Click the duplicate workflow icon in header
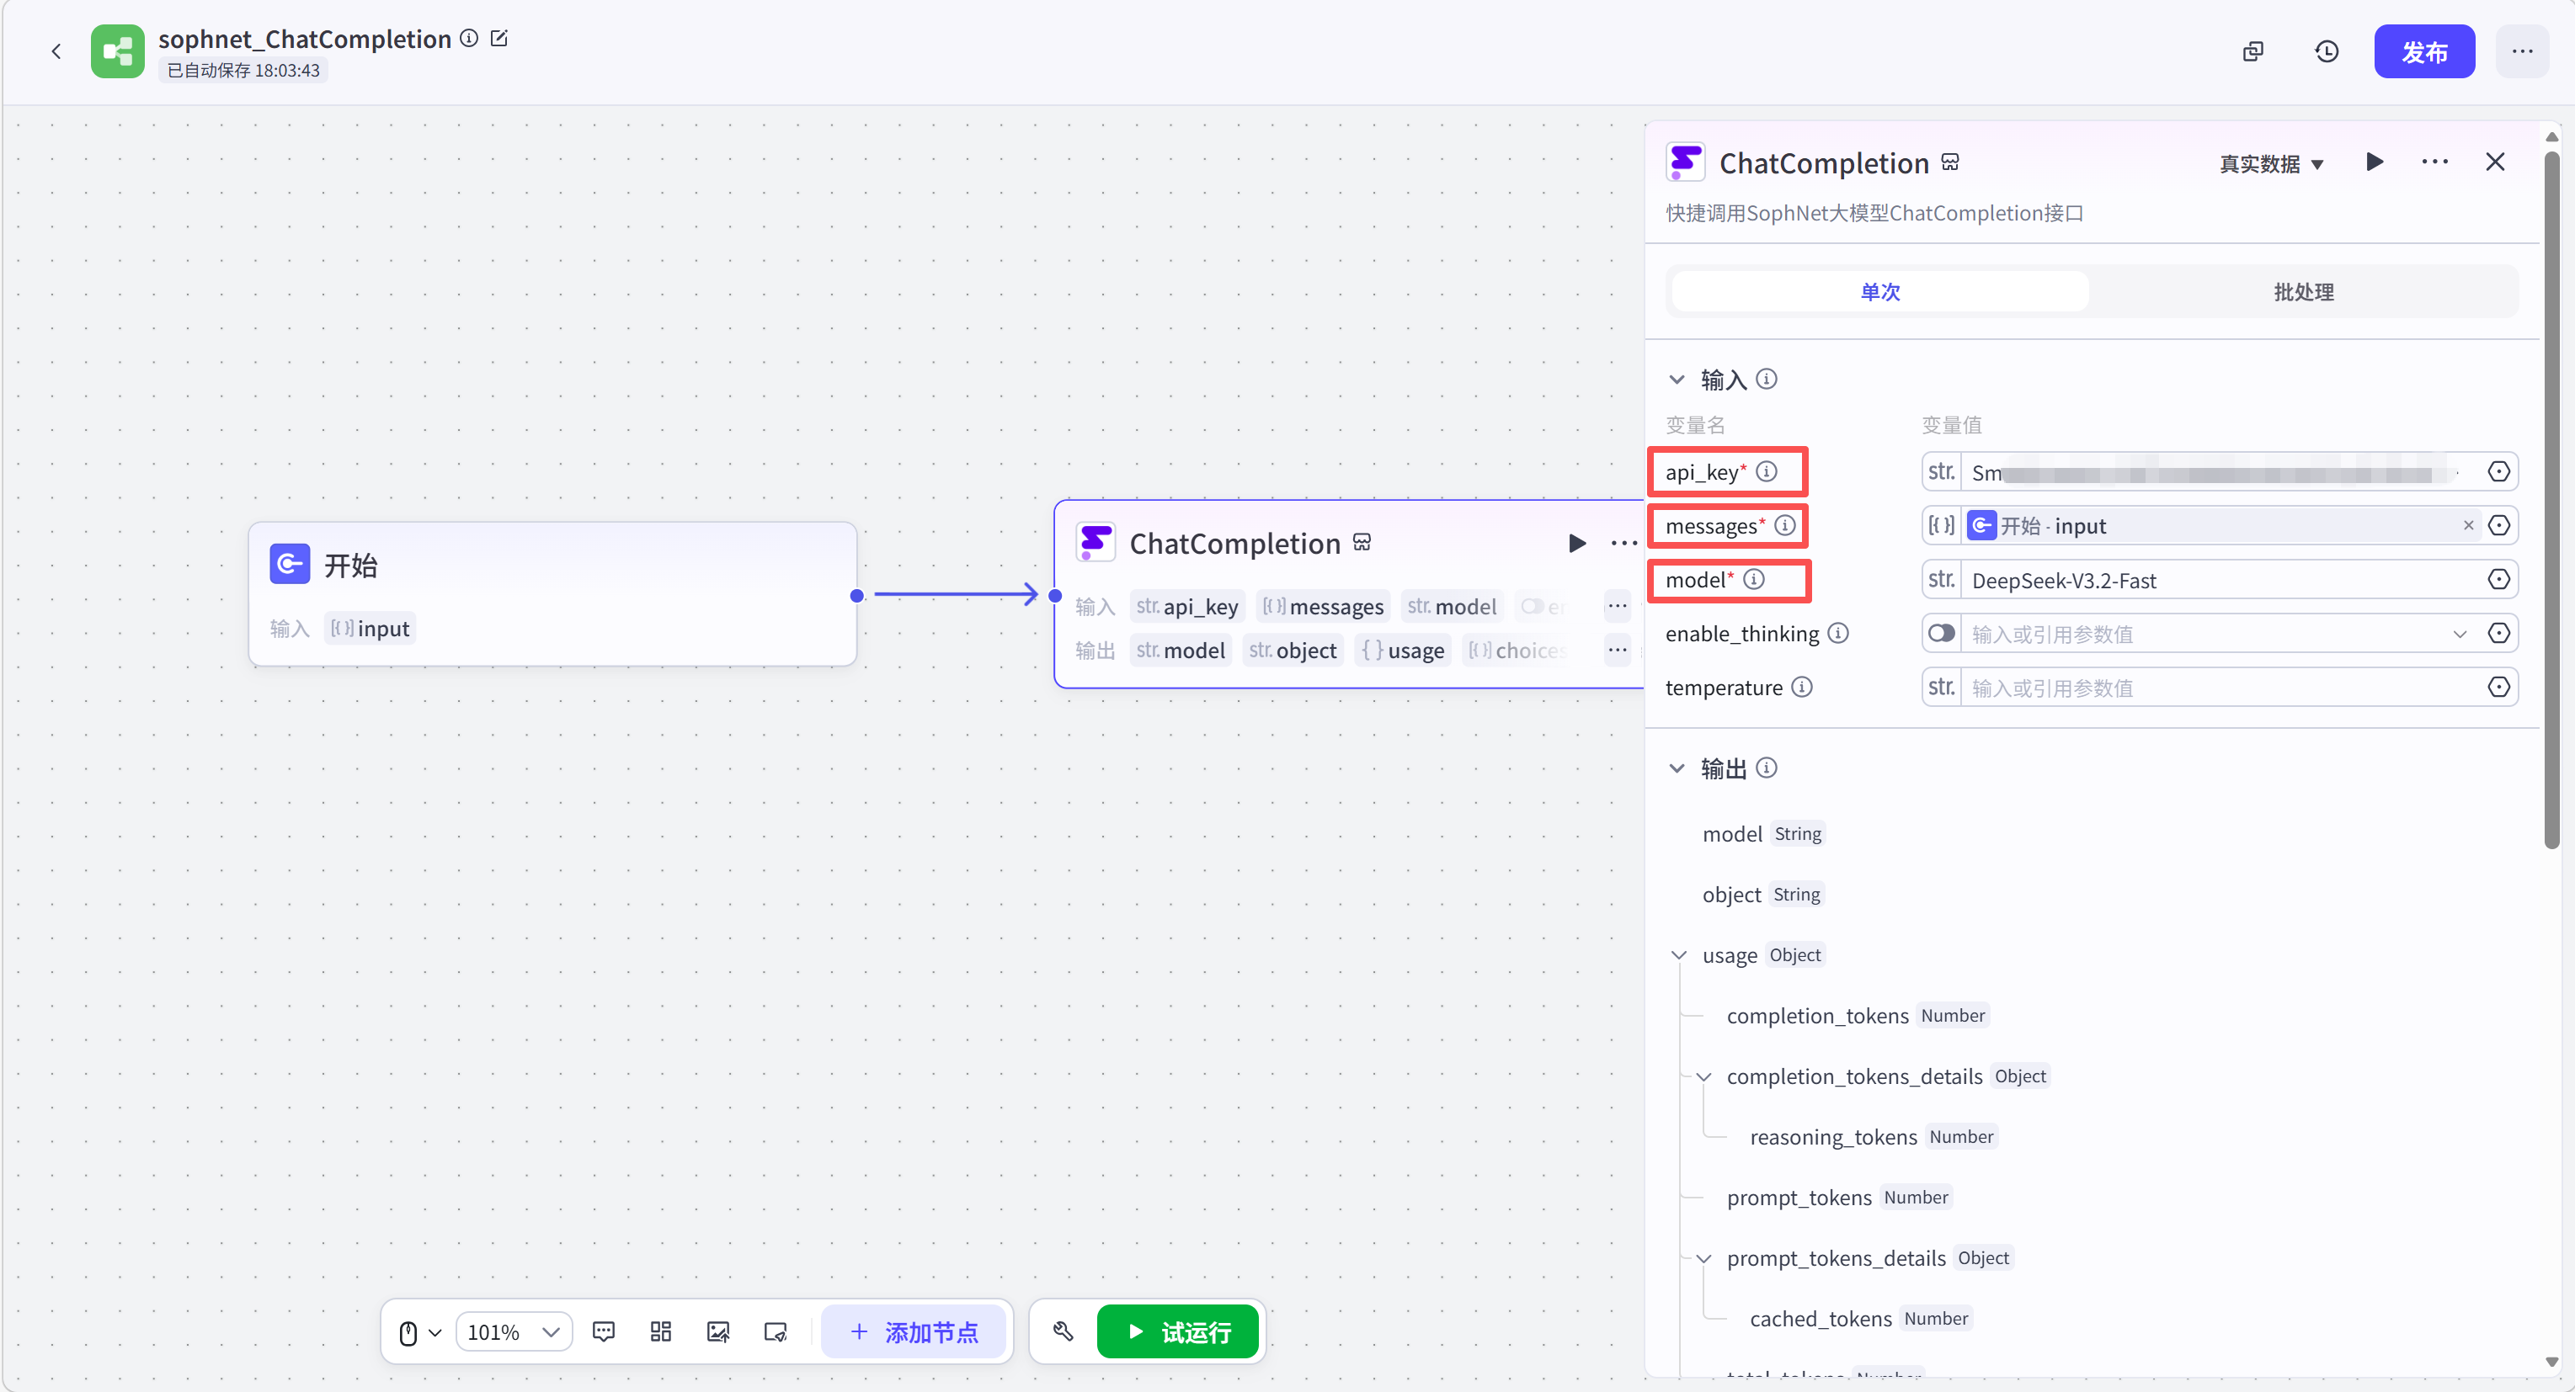This screenshot has height=1392, width=2575. (2252, 52)
